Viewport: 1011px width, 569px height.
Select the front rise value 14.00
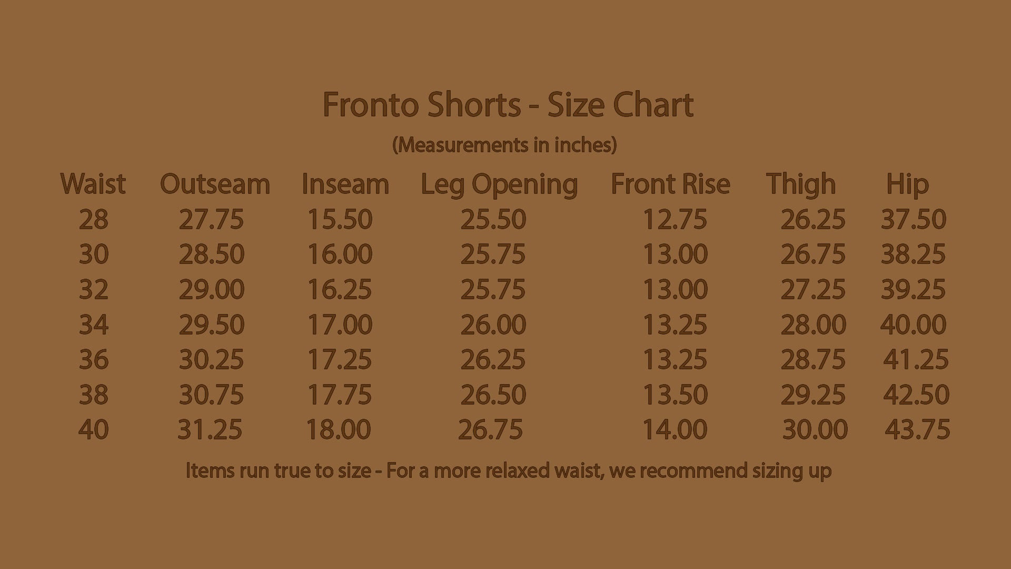pos(675,429)
